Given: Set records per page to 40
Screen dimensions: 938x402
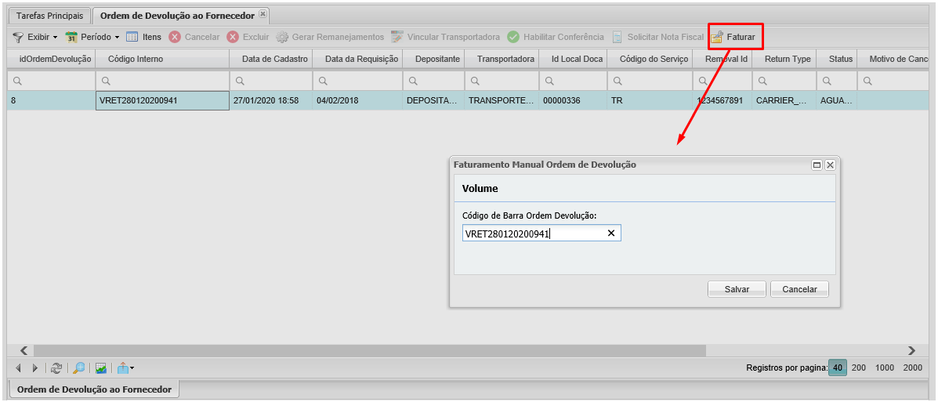Looking at the screenshot, I should pos(838,368).
